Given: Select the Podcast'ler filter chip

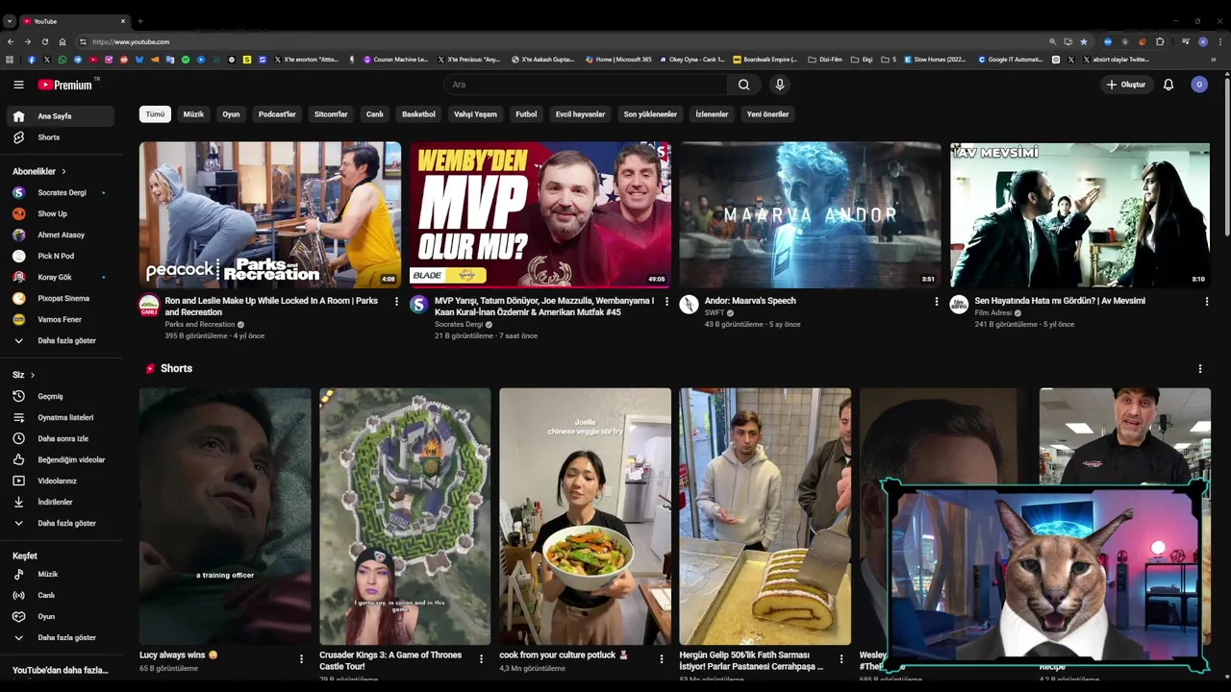Looking at the screenshot, I should (x=277, y=114).
